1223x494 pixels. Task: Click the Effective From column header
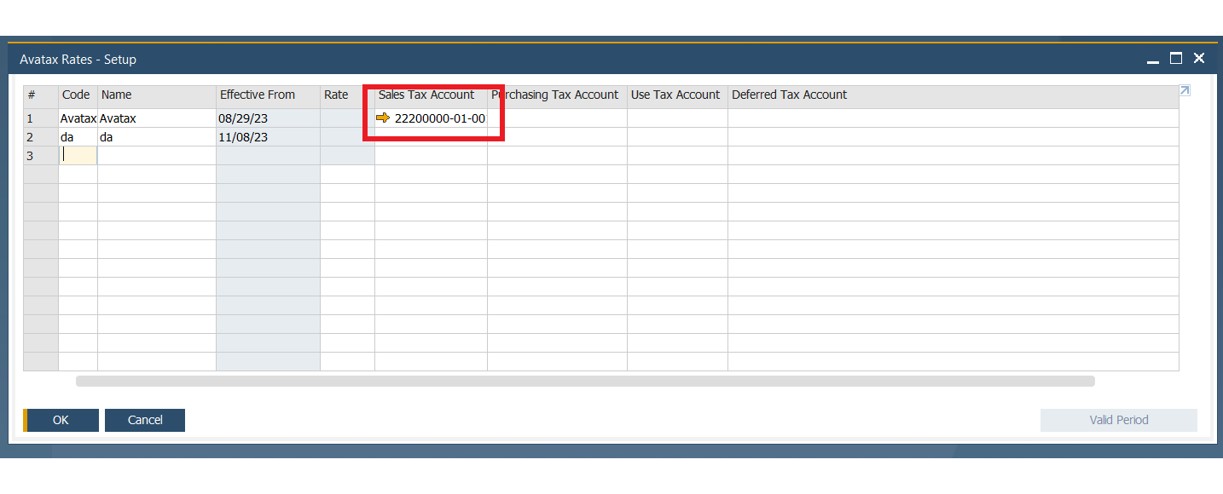tap(268, 95)
